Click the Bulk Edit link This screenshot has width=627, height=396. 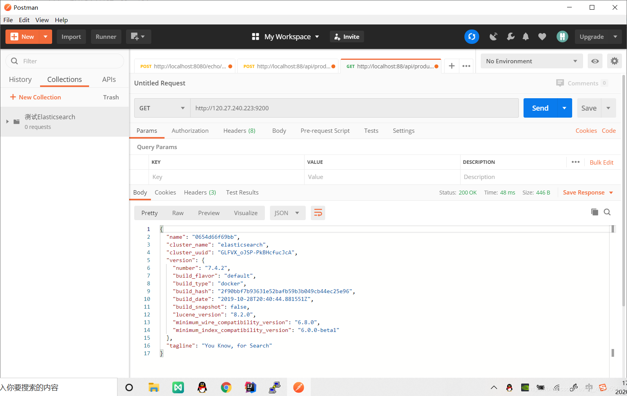[x=601, y=162]
